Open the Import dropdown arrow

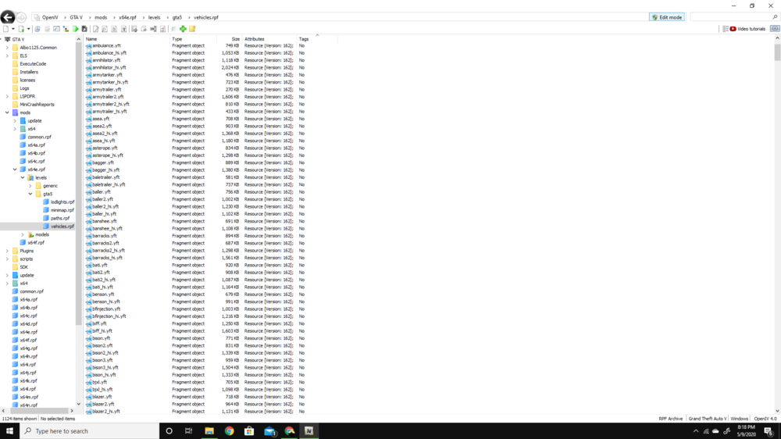[x=28, y=29]
